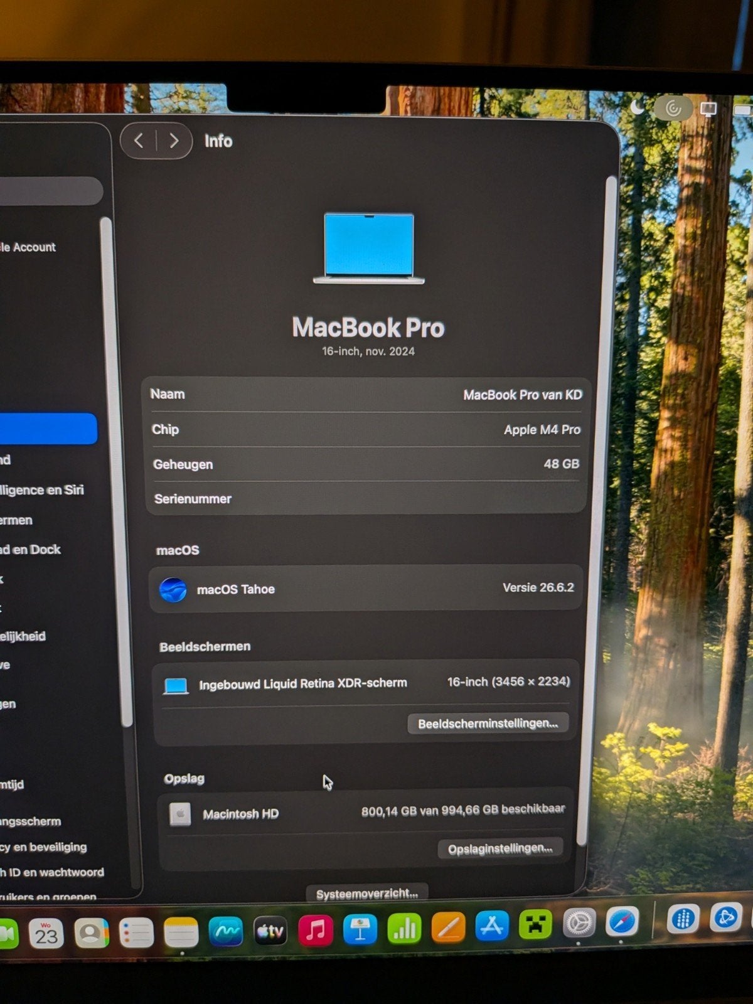Open the display mirroring menu bar icon
The image size is (753, 1004).
coord(708,110)
